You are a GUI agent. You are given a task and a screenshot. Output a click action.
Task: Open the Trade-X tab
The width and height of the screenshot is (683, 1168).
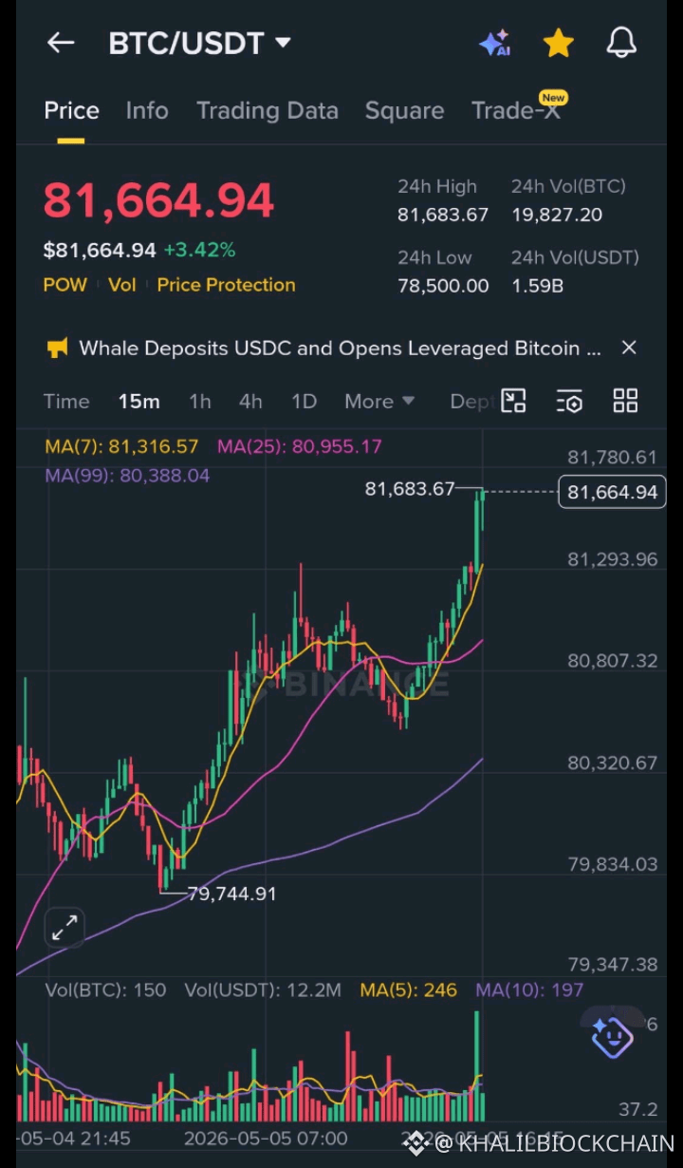pyautogui.click(x=516, y=111)
